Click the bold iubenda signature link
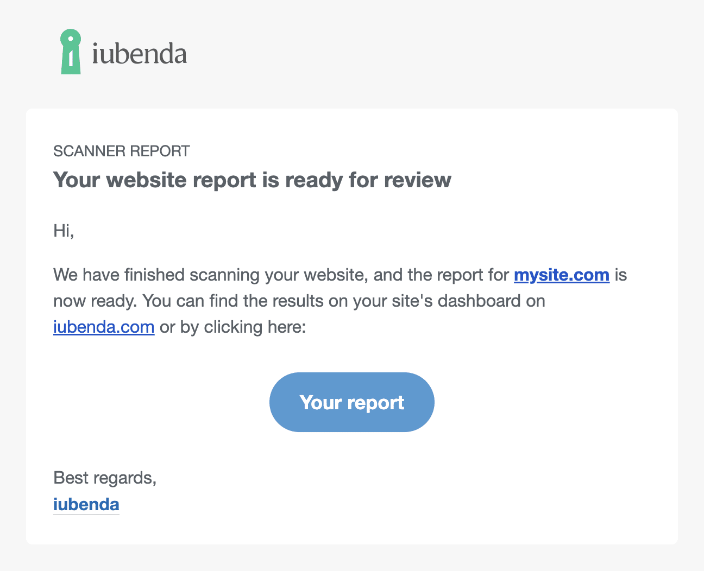 [x=86, y=504]
